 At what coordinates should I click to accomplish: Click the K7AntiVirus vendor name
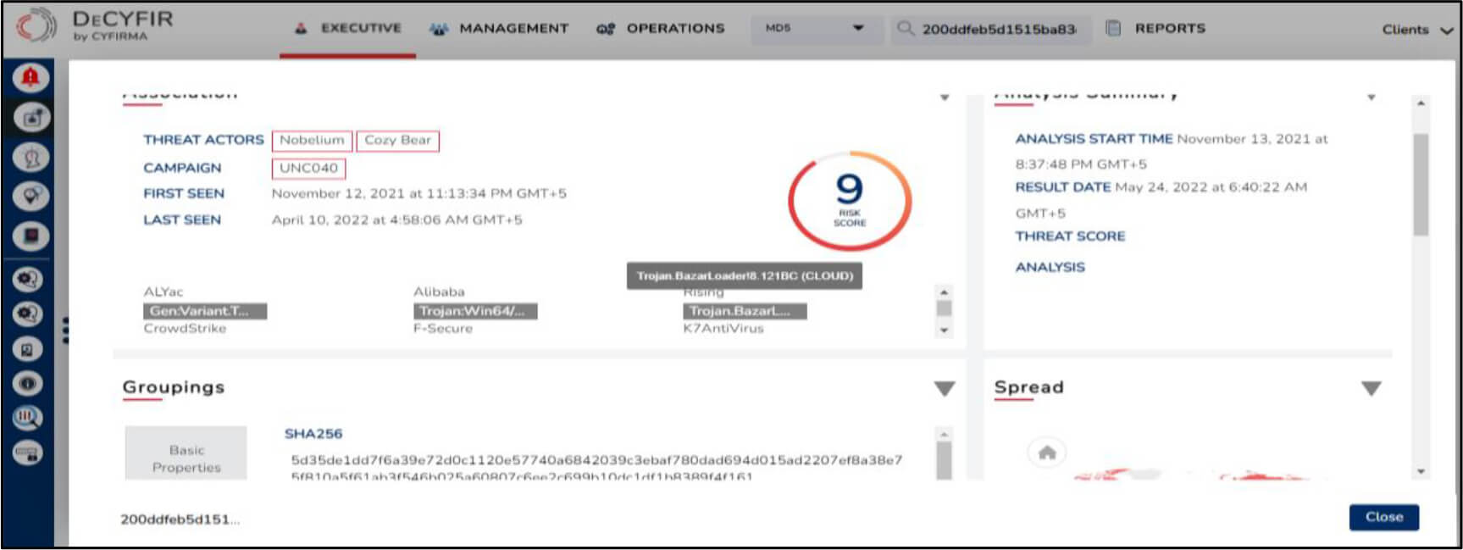point(723,328)
